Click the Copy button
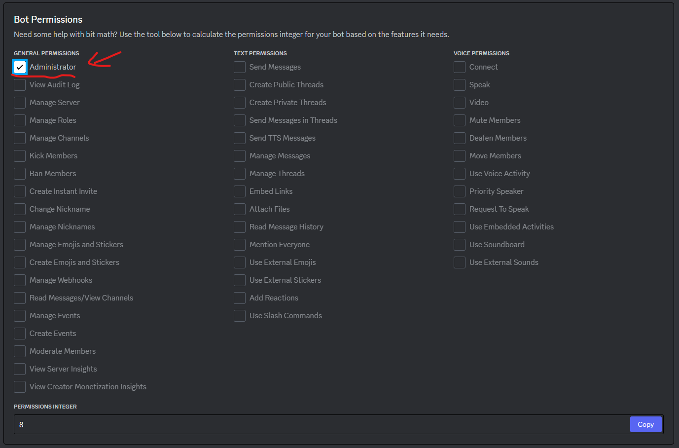The width and height of the screenshot is (679, 448). coord(645,424)
